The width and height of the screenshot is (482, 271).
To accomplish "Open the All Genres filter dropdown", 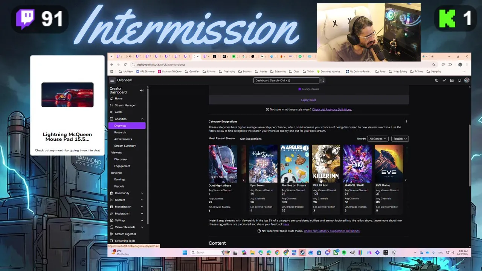I will point(378,139).
